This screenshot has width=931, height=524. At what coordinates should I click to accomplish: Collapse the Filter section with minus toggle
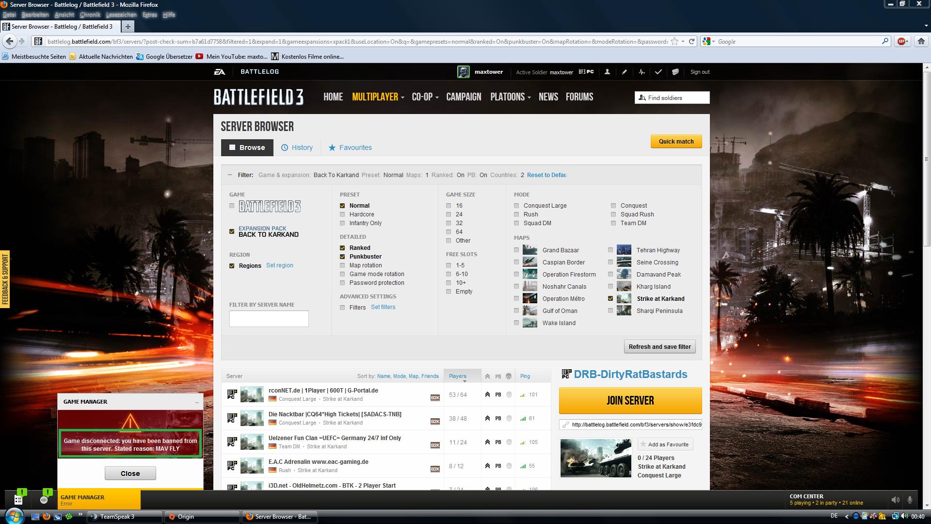pyautogui.click(x=229, y=175)
